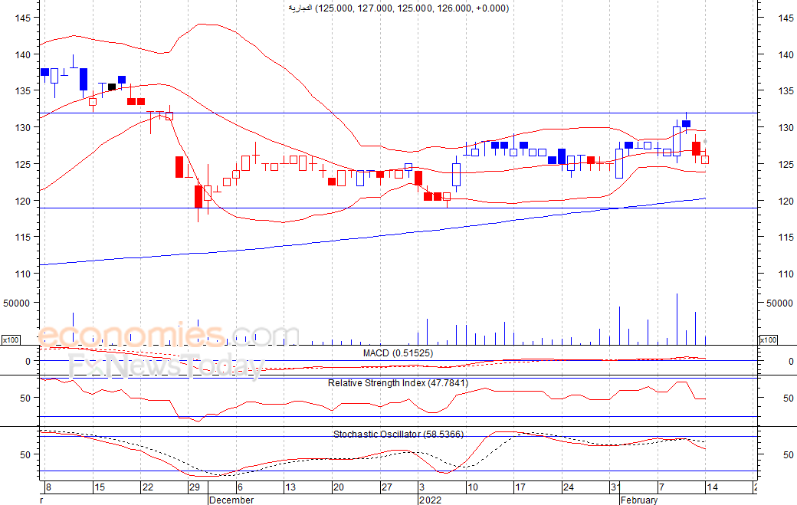Select the 110 price label on left axis
The width and height of the screenshot is (797, 505).
(x=23, y=274)
